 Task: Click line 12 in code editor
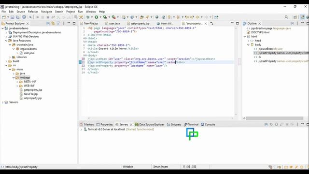pyautogui.click(x=127, y=66)
